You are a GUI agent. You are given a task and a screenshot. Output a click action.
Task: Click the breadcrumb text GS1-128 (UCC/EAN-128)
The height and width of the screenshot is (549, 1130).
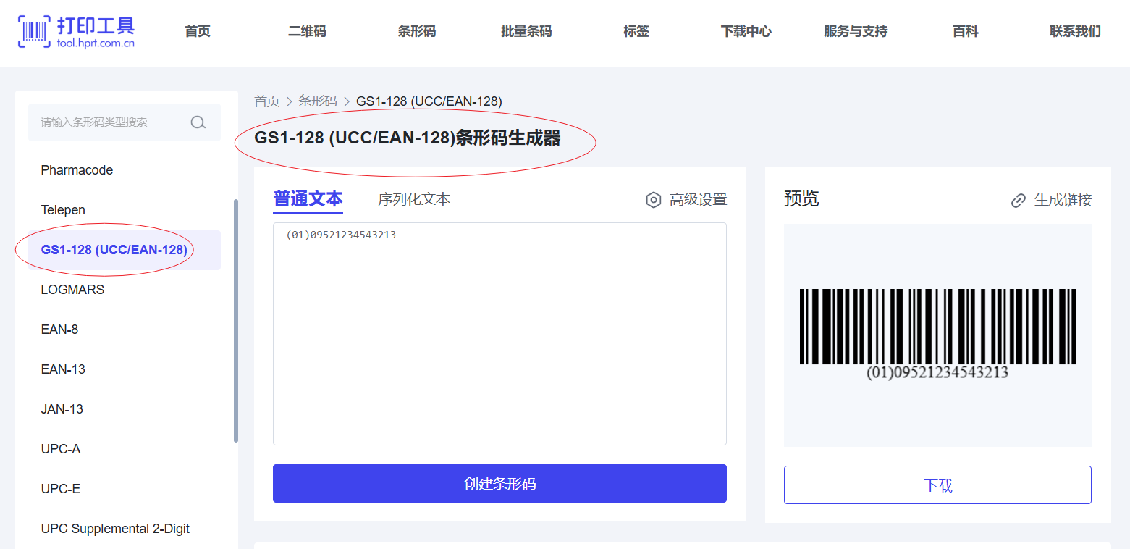429,101
